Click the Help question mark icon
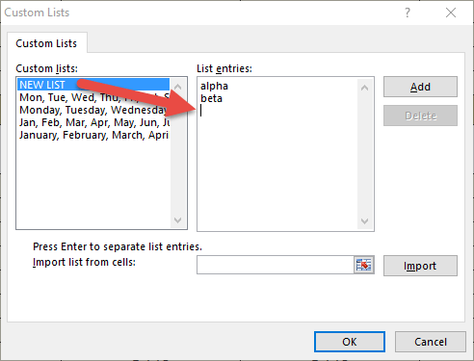Image resolution: width=474 pixels, height=361 pixels. (x=408, y=13)
